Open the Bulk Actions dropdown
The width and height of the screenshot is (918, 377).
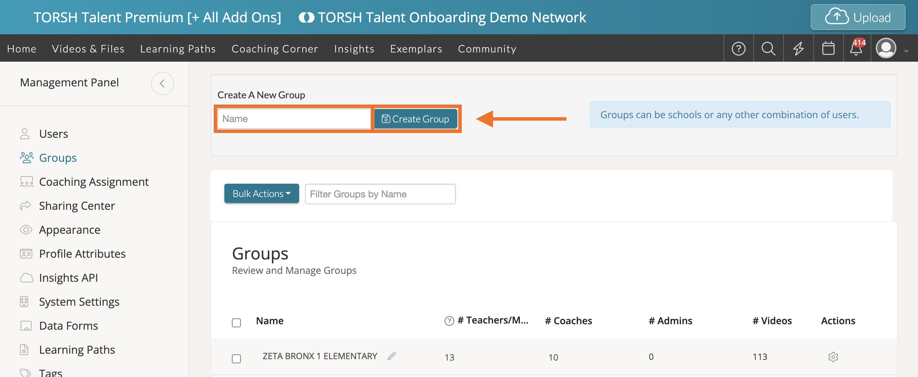pyautogui.click(x=261, y=193)
